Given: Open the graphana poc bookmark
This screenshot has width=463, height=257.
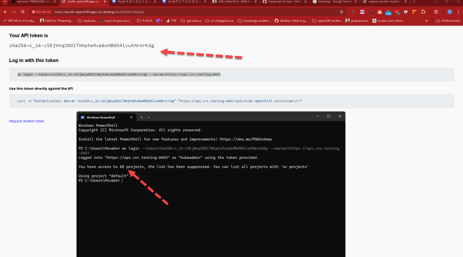Looking at the screenshot, I should coord(357,21).
